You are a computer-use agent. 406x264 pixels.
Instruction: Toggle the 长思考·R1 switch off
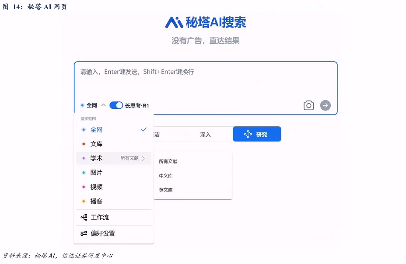pos(116,105)
